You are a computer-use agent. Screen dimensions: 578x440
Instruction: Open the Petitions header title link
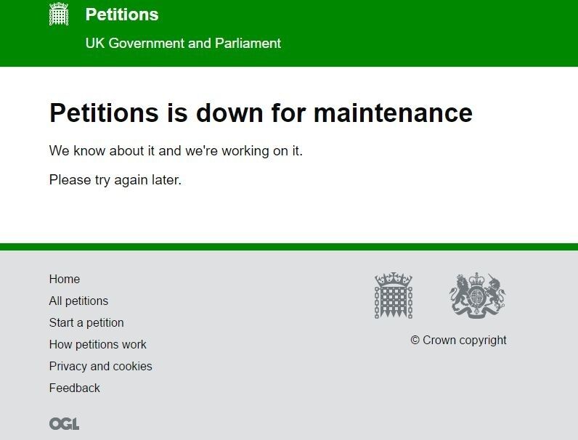(121, 15)
